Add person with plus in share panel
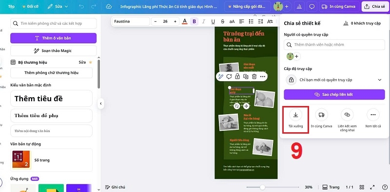The height and width of the screenshot is (192, 390). point(296,56)
